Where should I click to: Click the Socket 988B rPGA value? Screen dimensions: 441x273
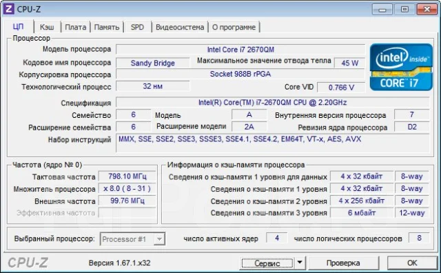(x=240, y=74)
